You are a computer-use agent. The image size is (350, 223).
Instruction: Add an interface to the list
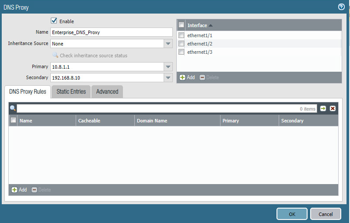click(x=187, y=77)
